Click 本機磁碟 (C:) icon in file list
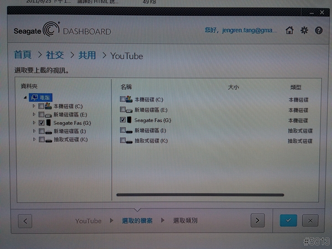The width and height of the screenshot is (332, 249). pyautogui.click(x=129, y=99)
